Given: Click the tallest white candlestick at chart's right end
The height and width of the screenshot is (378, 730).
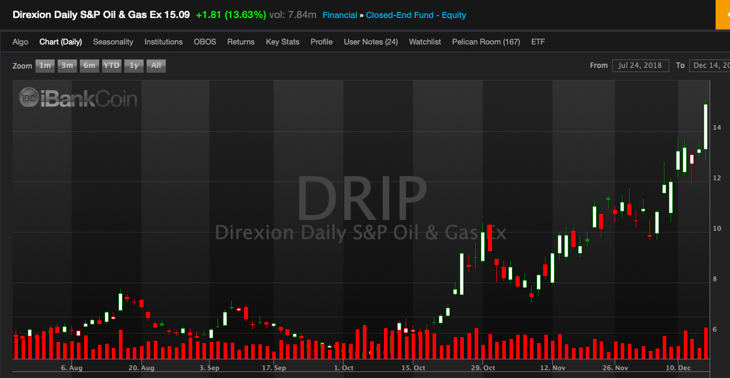Looking at the screenshot, I should (x=705, y=126).
